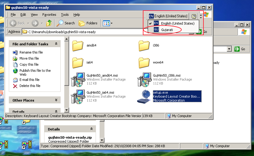Click Publish this file to the Web
This screenshot has width=254, height=156.
[35, 72]
